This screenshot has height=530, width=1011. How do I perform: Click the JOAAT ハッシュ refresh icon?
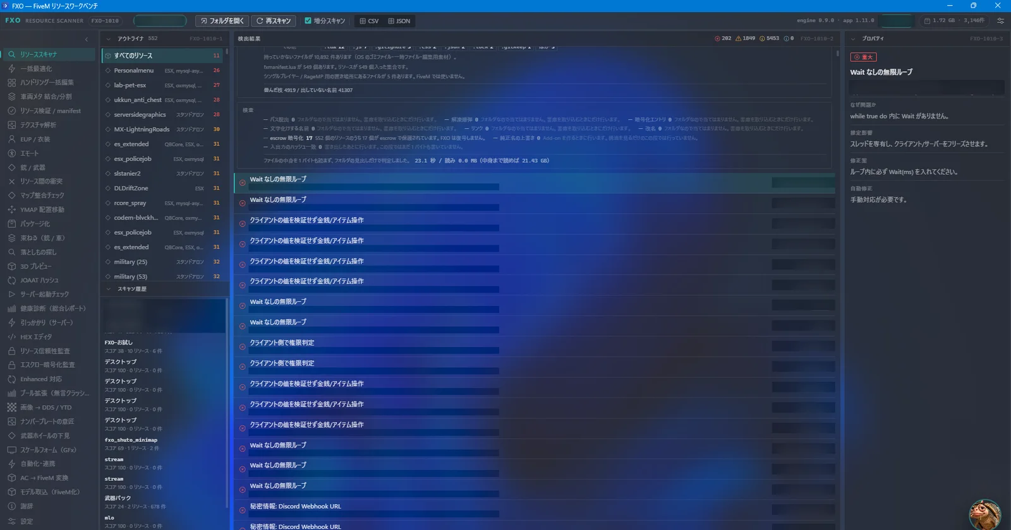11,280
